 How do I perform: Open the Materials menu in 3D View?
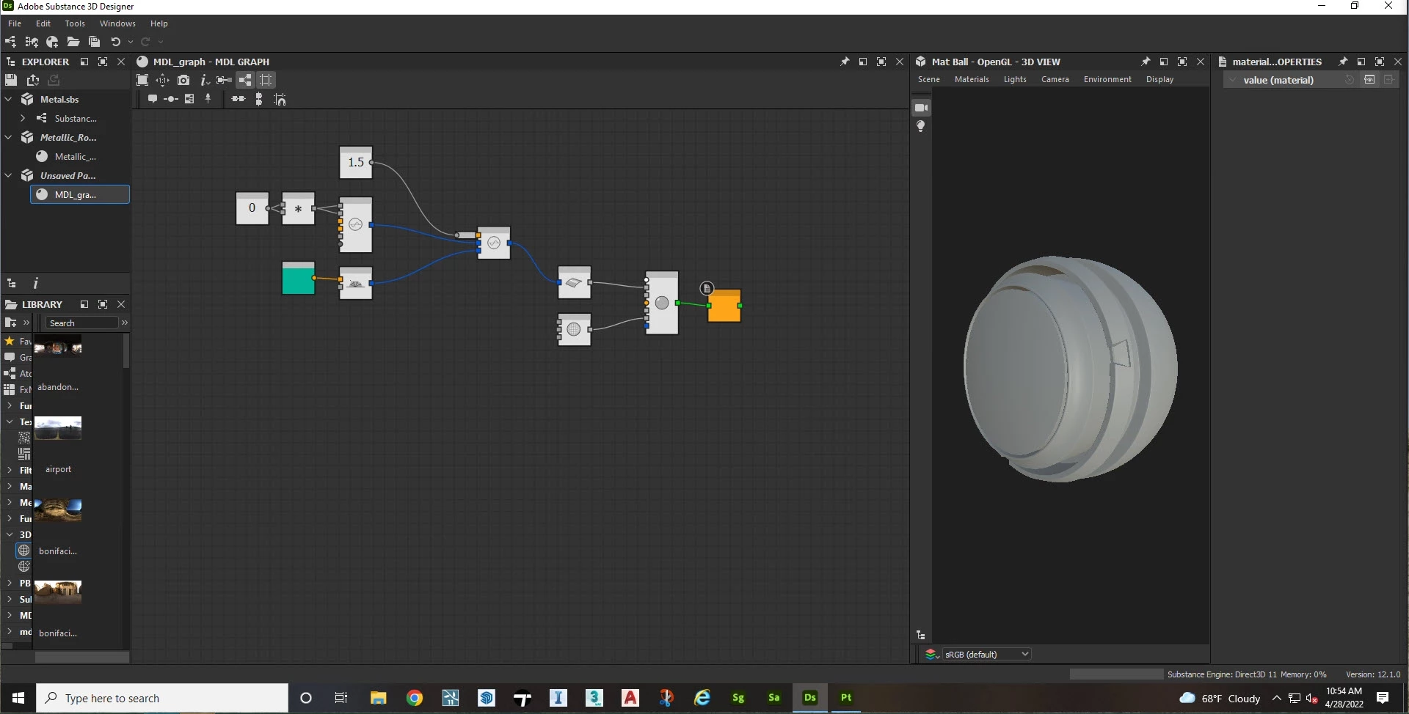(972, 79)
